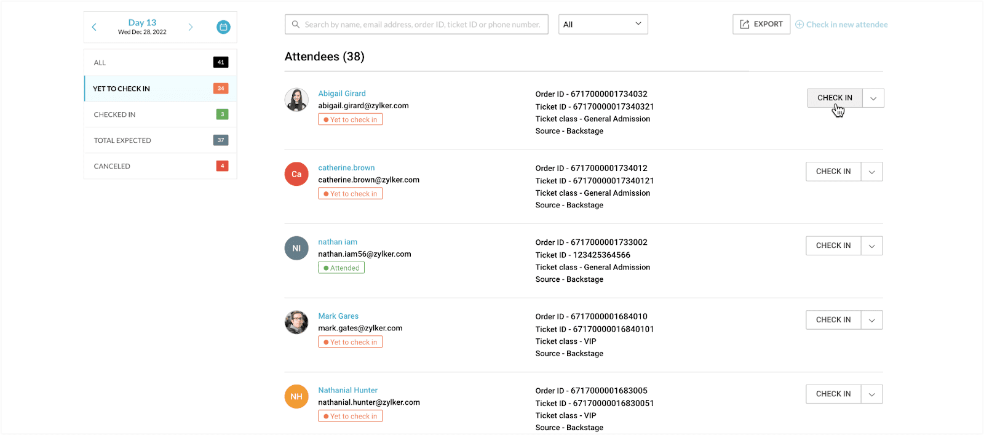This screenshot has width=984, height=435.
Task: Expand check-in options for Abigail Girard
Action: pos(873,98)
